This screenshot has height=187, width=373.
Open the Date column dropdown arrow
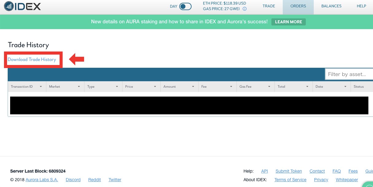pyautogui.click(x=345, y=87)
